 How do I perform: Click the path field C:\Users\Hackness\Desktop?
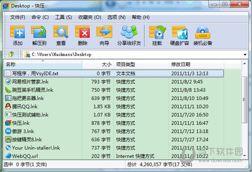(x=61, y=54)
